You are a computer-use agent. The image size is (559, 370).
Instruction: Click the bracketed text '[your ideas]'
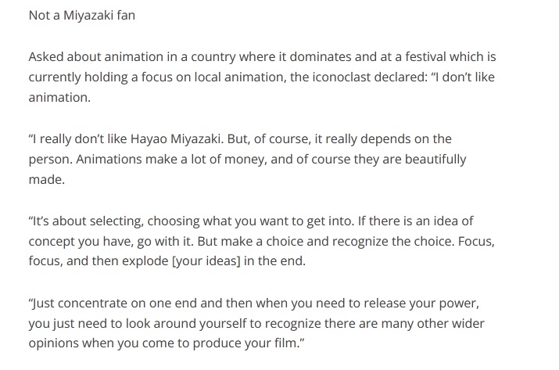(206, 261)
